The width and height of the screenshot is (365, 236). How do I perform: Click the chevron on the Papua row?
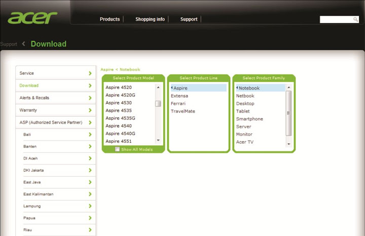[90, 218]
